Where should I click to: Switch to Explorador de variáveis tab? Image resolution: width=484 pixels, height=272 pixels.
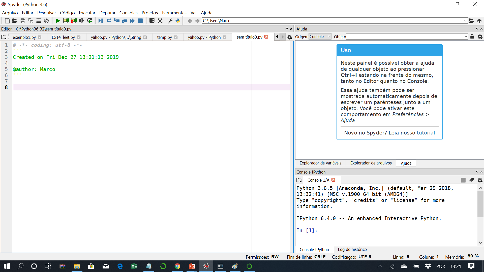click(320, 163)
